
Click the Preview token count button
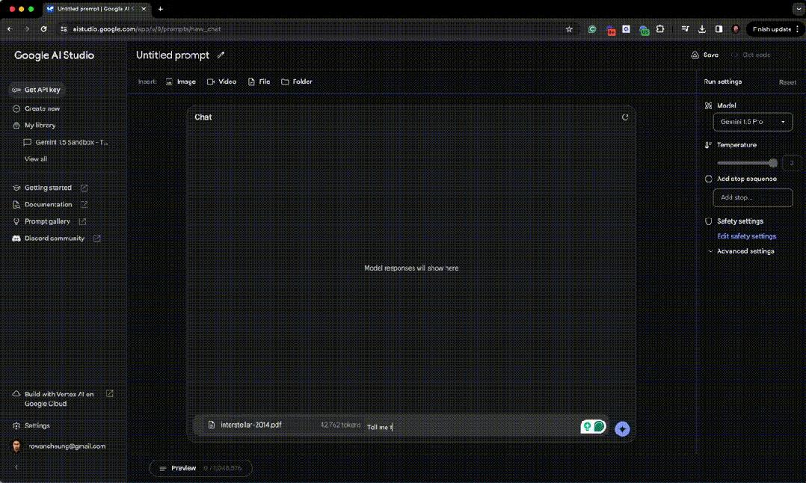click(x=200, y=468)
